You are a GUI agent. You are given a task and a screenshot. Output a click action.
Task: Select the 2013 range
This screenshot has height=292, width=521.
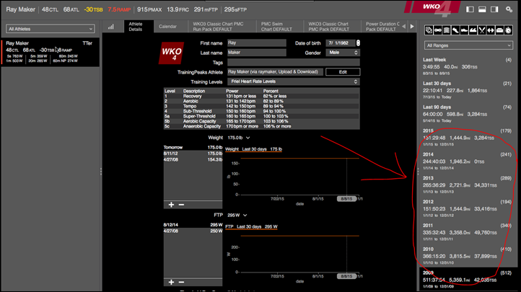click(467, 185)
